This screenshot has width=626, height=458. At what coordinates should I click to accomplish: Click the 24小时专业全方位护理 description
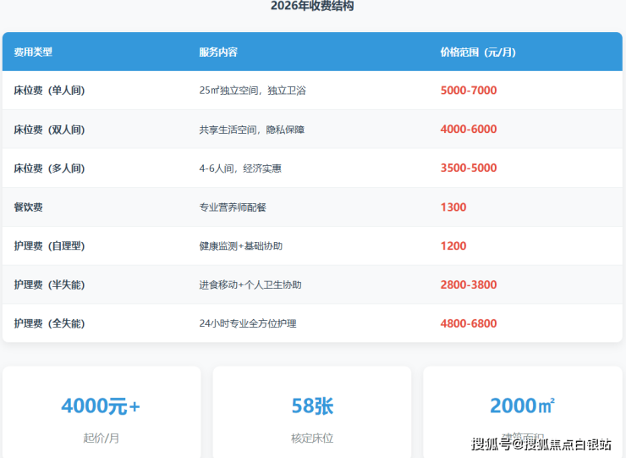[248, 323]
